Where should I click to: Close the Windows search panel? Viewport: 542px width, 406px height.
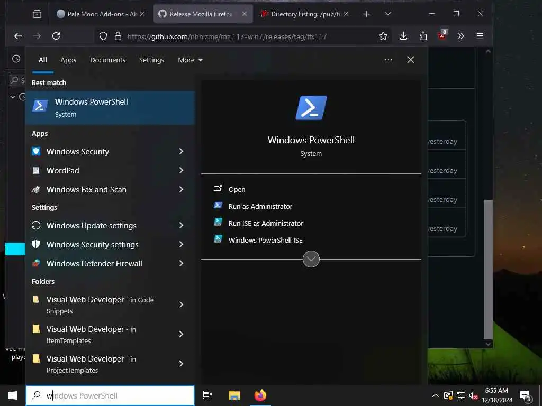(411, 60)
